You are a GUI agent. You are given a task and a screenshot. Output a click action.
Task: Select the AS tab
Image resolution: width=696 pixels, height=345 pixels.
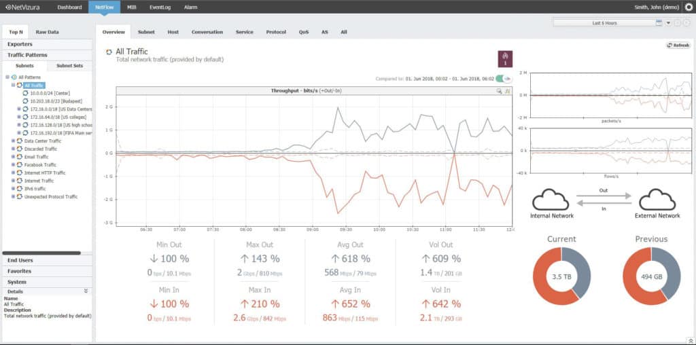(x=325, y=32)
